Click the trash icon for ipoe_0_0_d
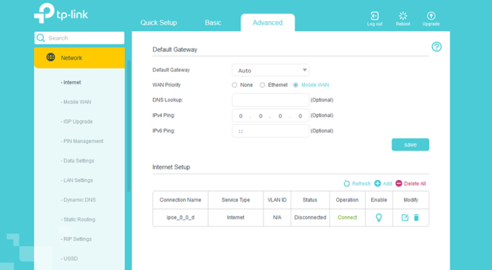The height and width of the screenshot is (270, 492). tap(416, 217)
